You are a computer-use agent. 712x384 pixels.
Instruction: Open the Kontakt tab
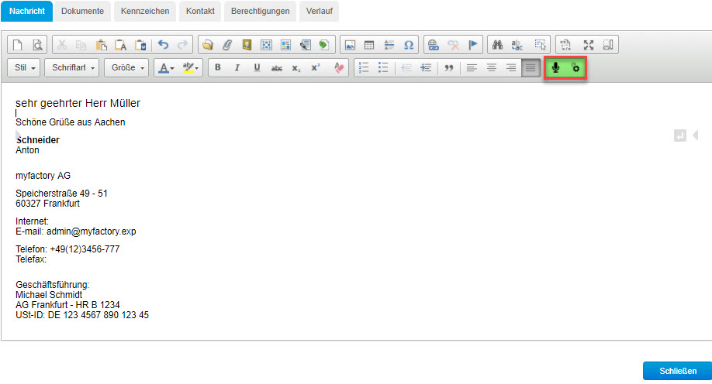tap(200, 11)
